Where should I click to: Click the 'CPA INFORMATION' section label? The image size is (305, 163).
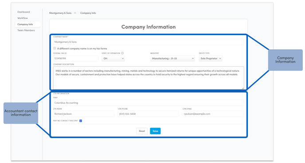pos(61,94)
